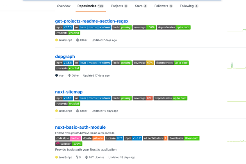Click the Vue language color dot

click(57, 75)
